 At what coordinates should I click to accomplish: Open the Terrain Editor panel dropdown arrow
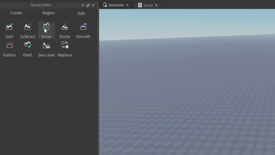coord(83,5)
